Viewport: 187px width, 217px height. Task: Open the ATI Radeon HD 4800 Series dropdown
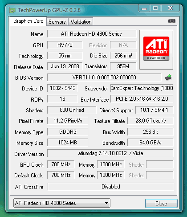pos(62,203)
